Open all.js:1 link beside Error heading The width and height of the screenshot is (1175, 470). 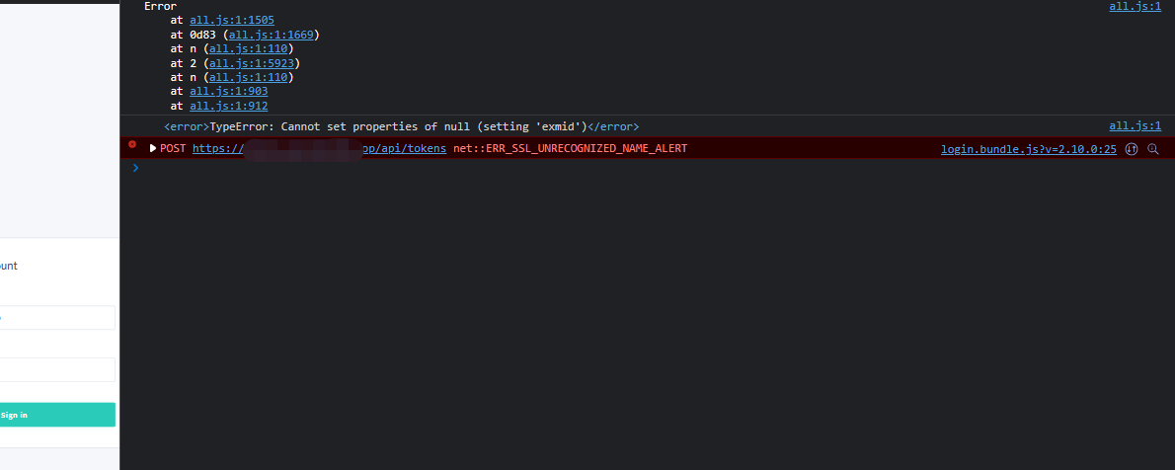(1135, 6)
